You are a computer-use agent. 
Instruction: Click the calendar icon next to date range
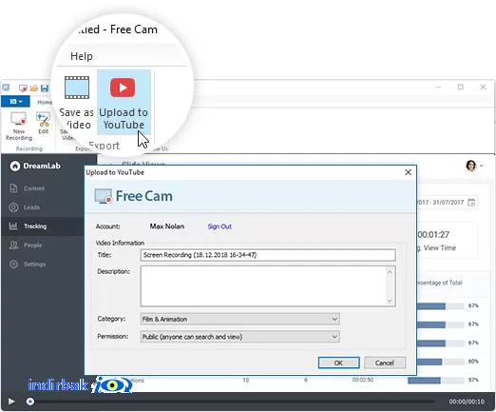[471, 202]
